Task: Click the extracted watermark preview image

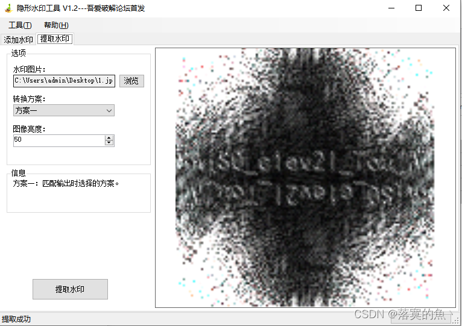Action: pos(306,178)
